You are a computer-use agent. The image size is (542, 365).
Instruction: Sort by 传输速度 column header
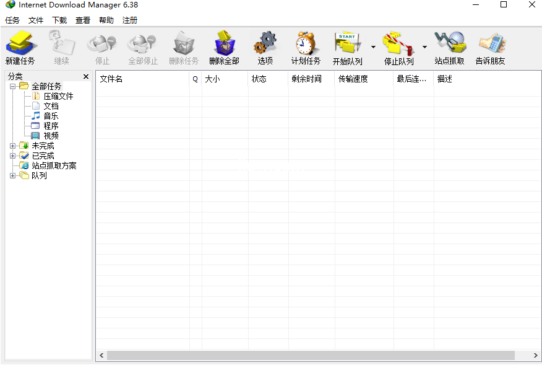(x=364, y=79)
